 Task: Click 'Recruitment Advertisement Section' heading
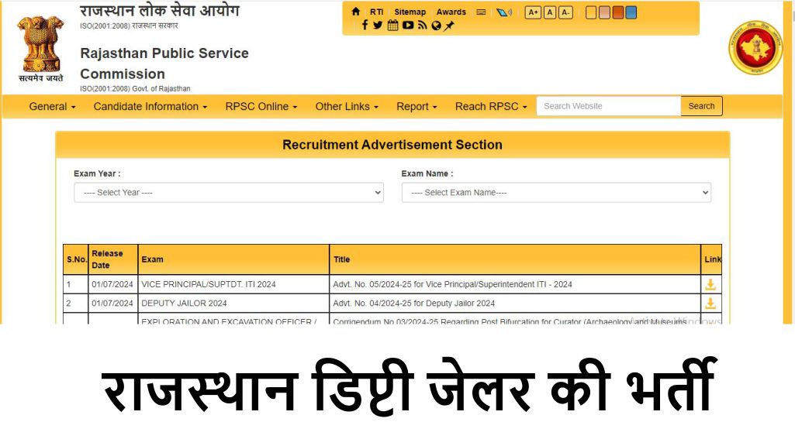[x=392, y=145]
